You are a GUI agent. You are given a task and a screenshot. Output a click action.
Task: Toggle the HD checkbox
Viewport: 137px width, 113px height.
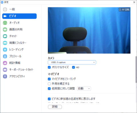click(x=73, y=67)
